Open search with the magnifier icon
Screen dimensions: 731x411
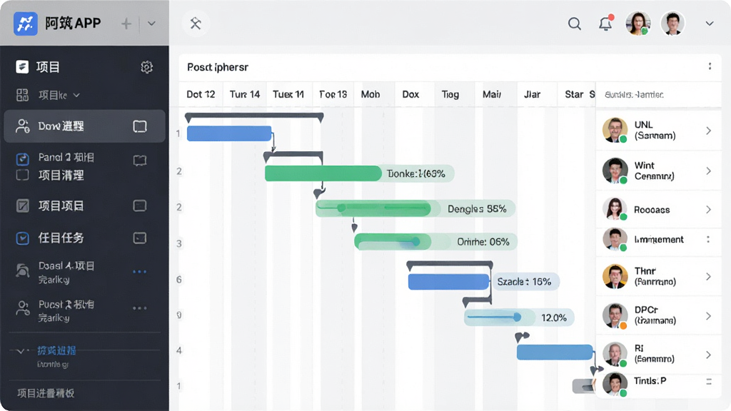pyautogui.click(x=575, y=24)
